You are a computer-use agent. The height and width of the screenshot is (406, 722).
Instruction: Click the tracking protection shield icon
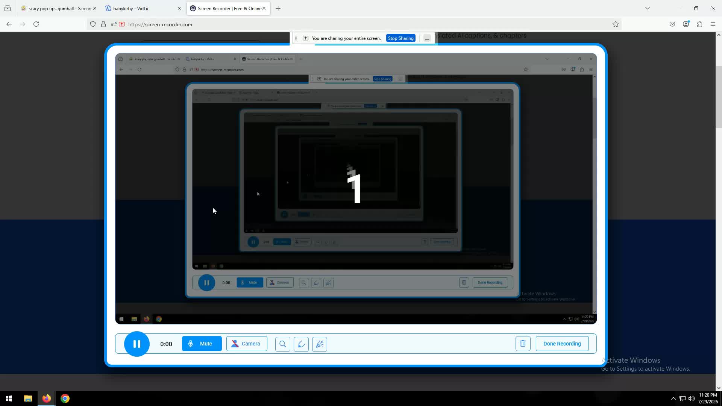[93, 24]
